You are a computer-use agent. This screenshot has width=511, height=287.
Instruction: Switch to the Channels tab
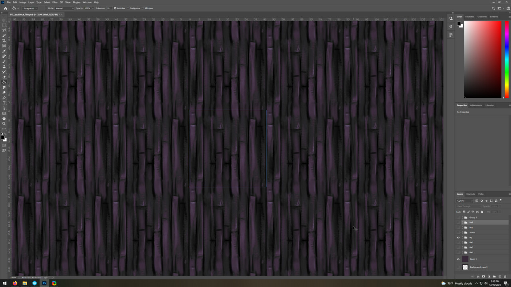pyautogui.click(x=471, y=194)
